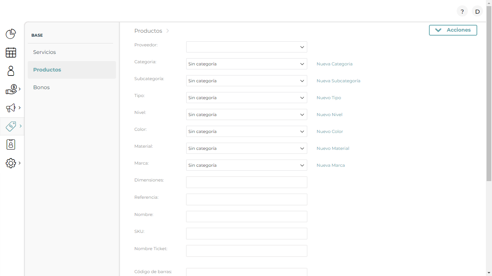492x276 pixels.
Task: Click the Productos breadcrumb title
Action: 148,31
